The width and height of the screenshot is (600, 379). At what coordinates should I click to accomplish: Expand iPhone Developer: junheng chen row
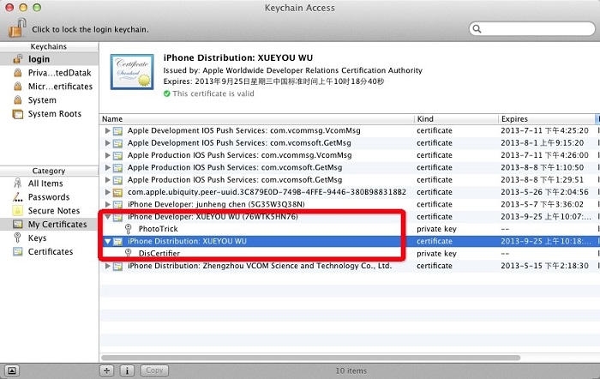point(107,204)
